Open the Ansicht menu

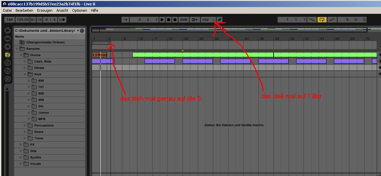pos(62,10)
